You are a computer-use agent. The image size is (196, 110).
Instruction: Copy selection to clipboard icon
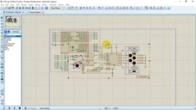tap(110, 8)
